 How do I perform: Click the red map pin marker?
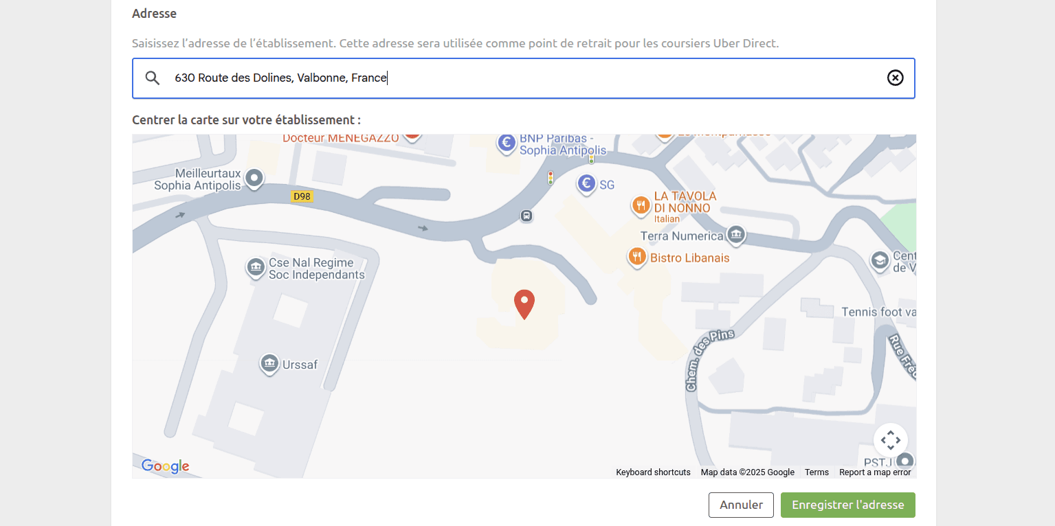pos(524,304)
